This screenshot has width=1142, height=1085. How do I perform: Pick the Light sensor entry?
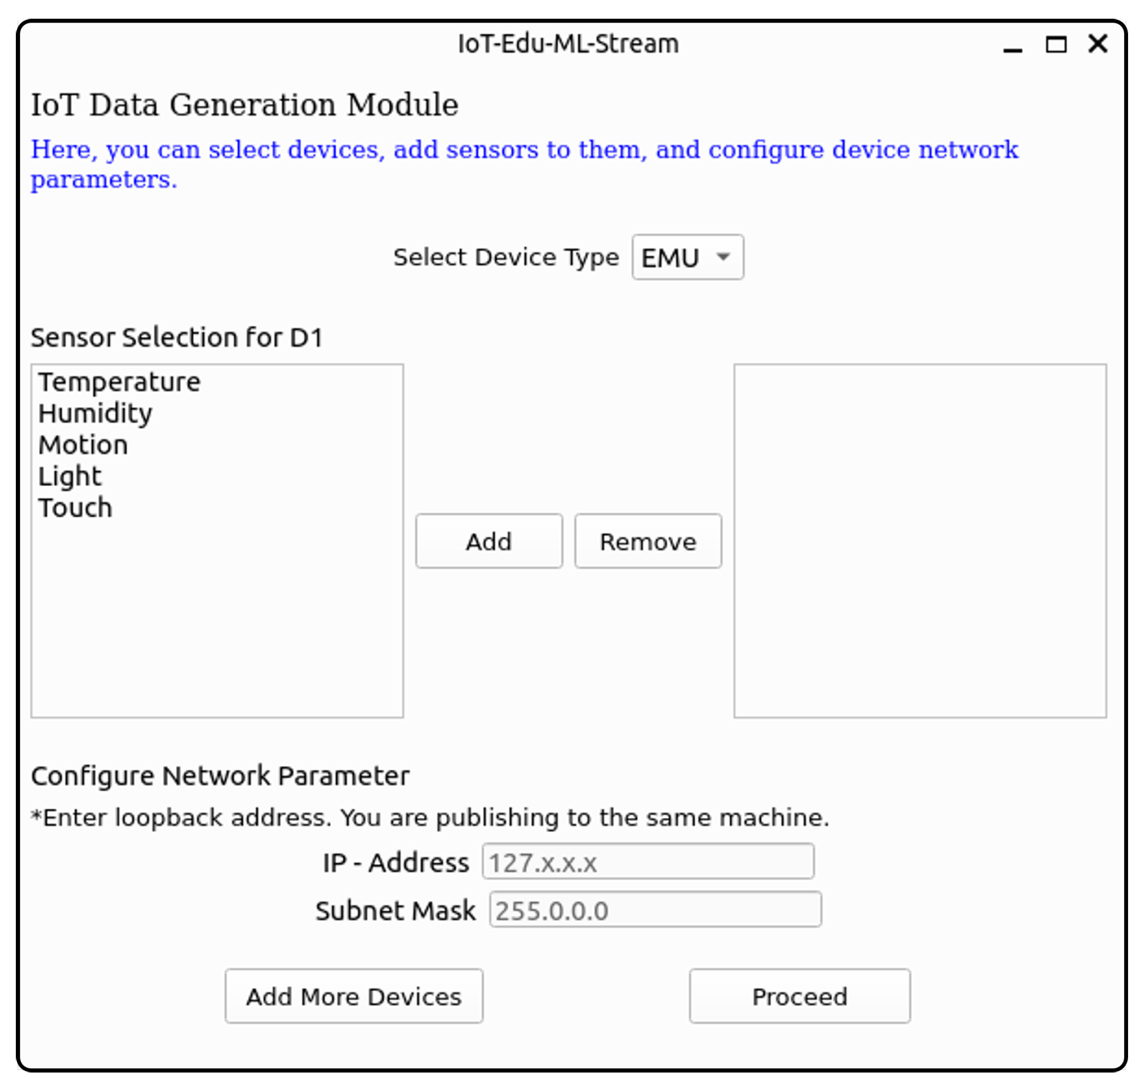tap(70, 477)
